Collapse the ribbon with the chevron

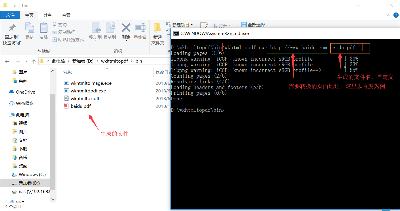click(x=388, y=15)
